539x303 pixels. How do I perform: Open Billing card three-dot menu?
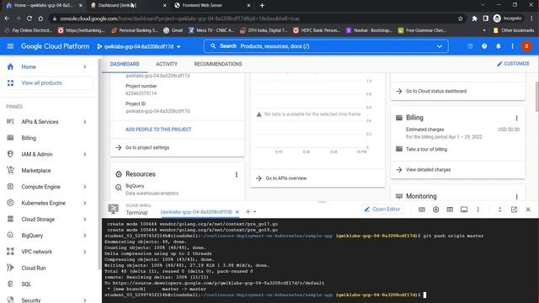[x=516, y=118]
